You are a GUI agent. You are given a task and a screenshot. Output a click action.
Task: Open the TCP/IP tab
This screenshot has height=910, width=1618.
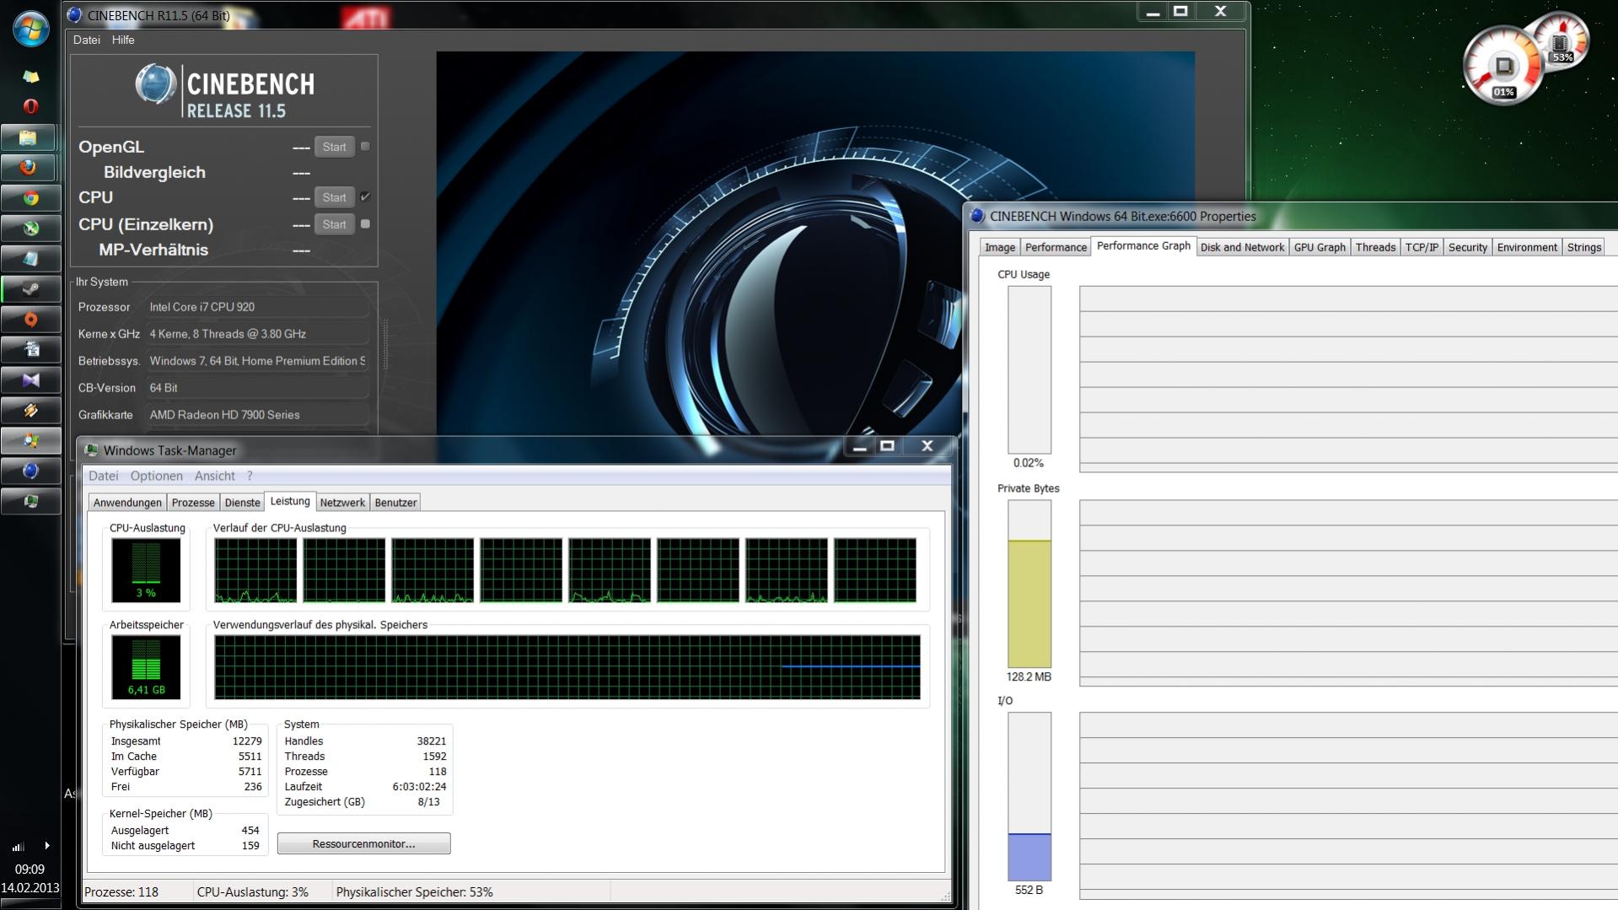coord(1422,247)
